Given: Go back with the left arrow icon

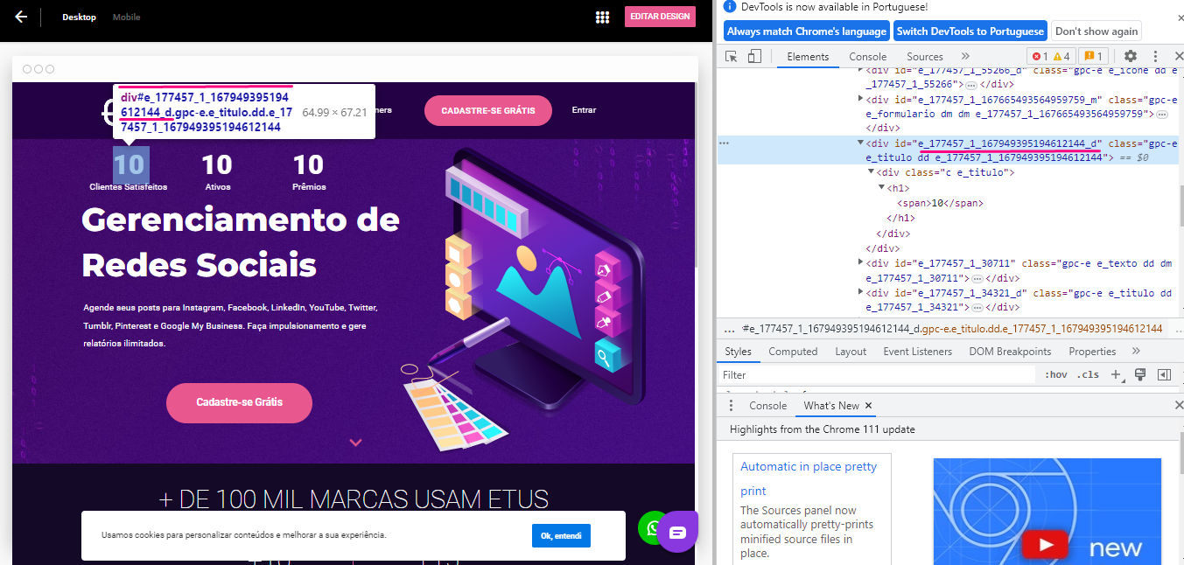Looking at the screenshot, I should pyautogui.click(x=21, y=17).
